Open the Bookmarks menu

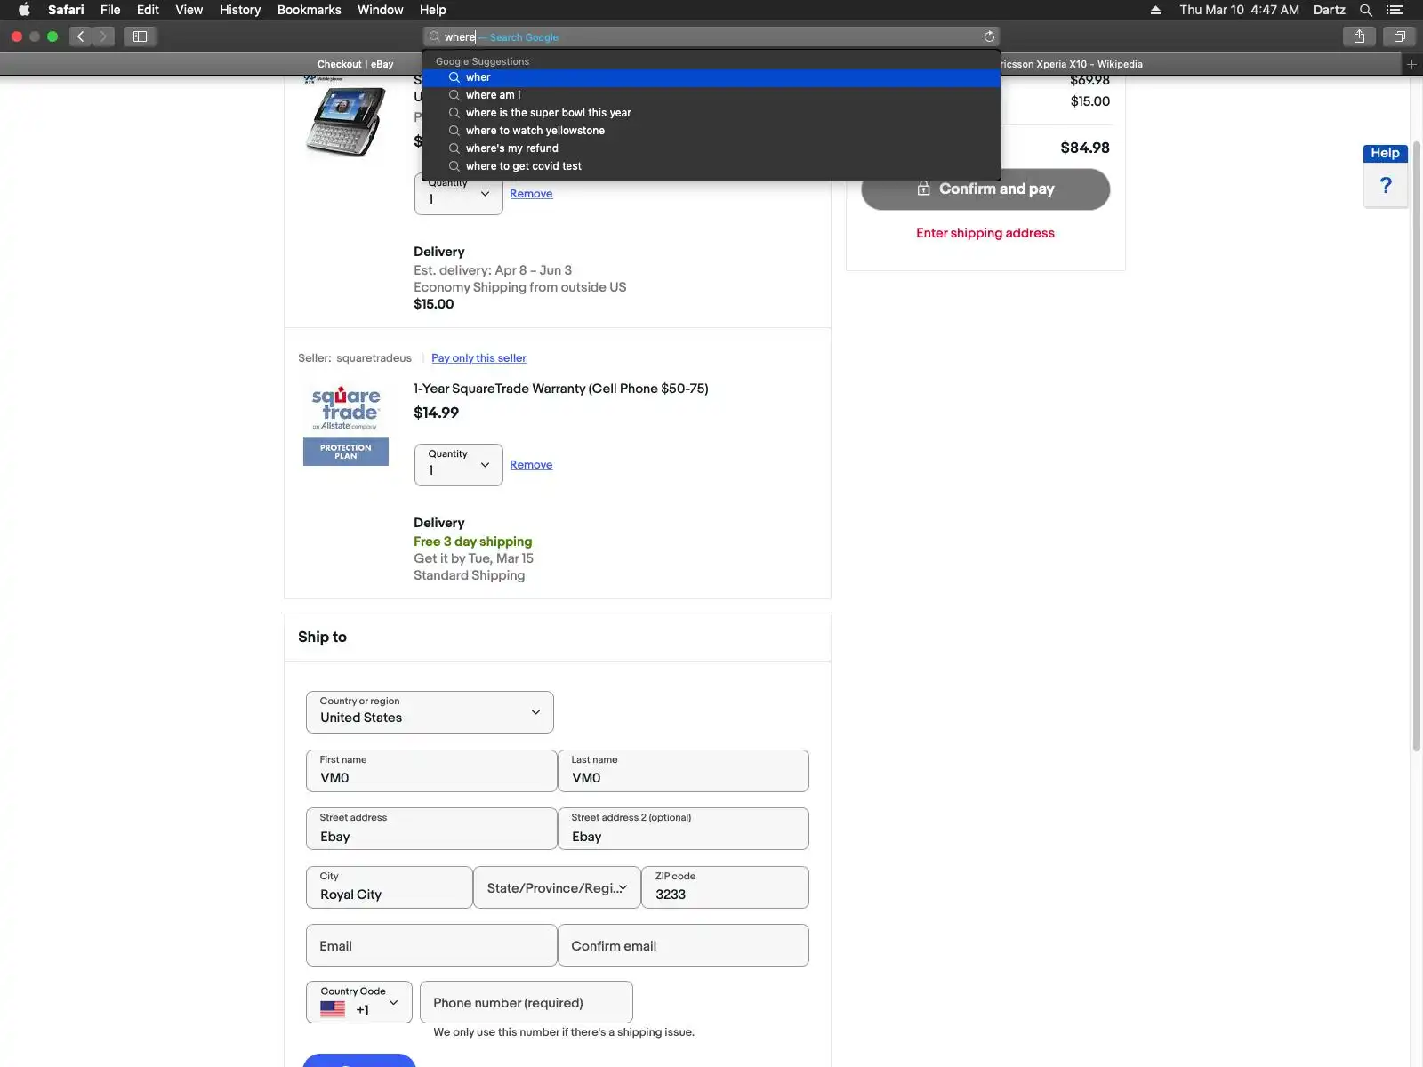[x=309, y=10]
